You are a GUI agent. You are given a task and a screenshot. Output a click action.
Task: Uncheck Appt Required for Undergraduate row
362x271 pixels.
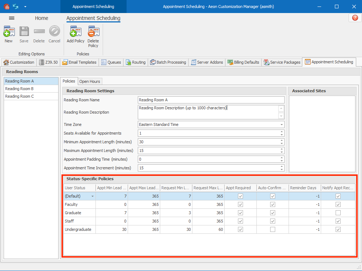point(240,229)
